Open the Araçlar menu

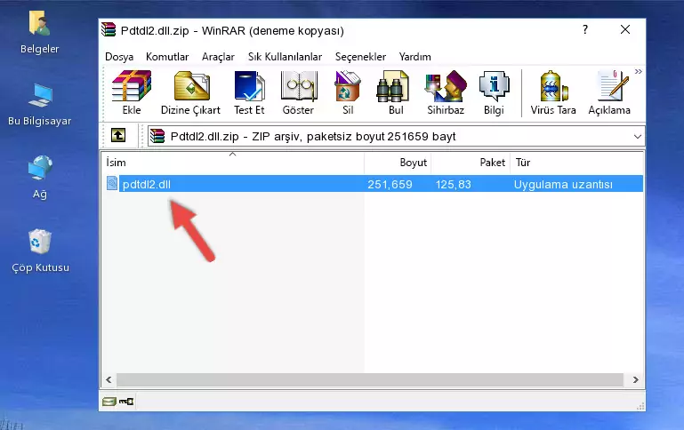tap(218, 57)
